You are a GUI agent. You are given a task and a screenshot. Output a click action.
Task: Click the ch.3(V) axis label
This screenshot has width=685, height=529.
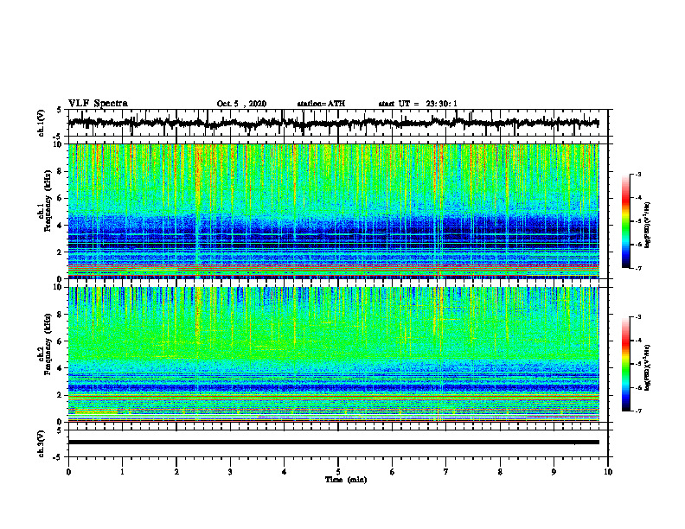[42, 443]
